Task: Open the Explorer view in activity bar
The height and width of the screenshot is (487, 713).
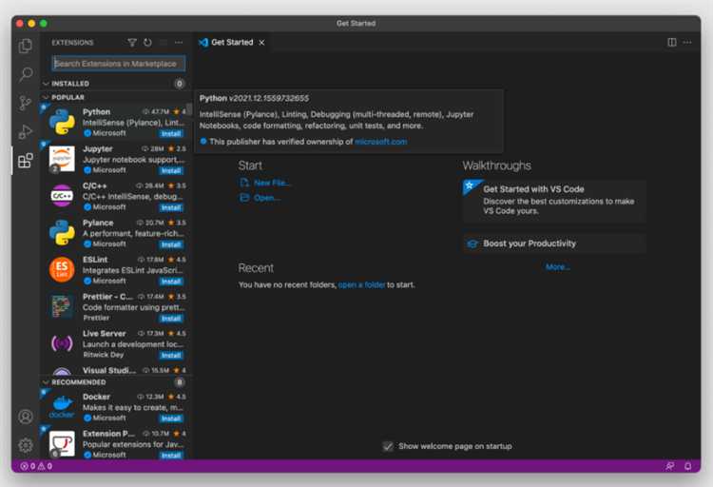Action: point(26,46)
